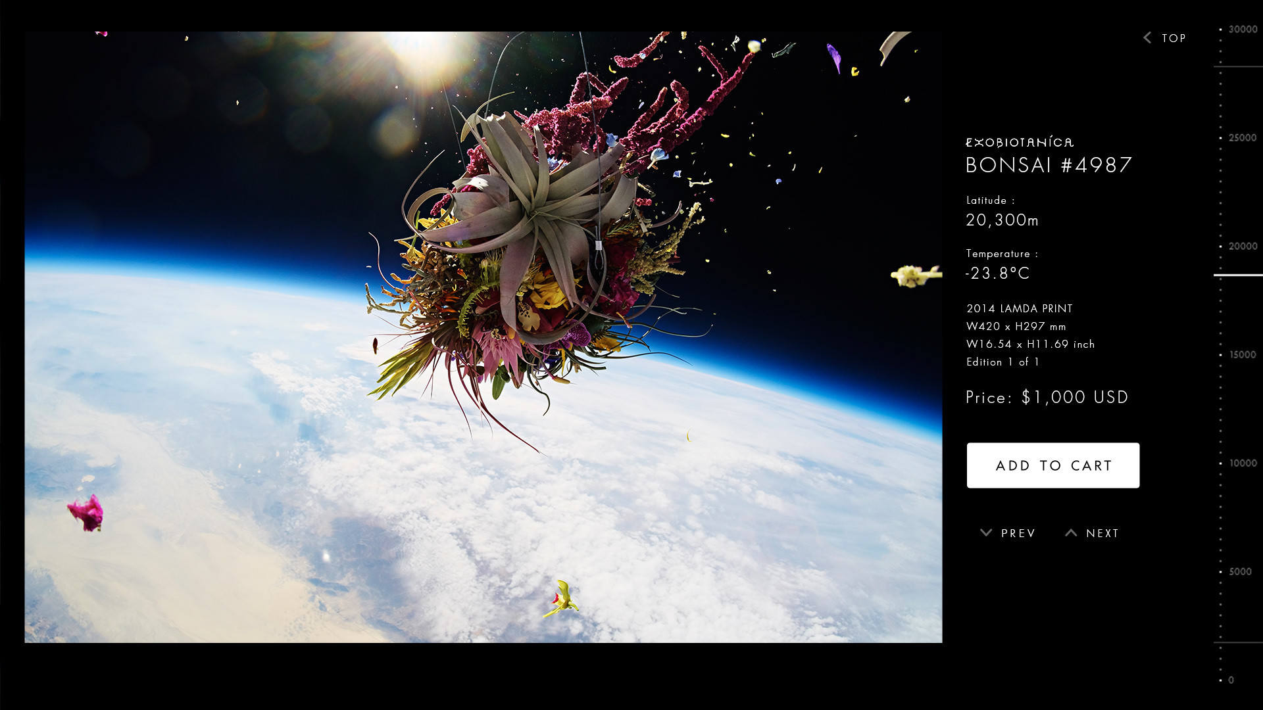Click the 30000 mark on altitude scale

[1242, 29]
